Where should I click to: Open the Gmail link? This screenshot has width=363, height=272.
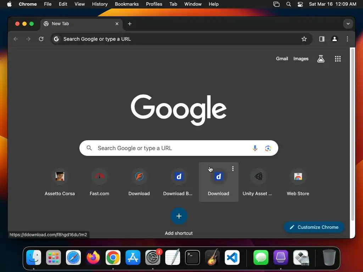(x=282, y=59)
